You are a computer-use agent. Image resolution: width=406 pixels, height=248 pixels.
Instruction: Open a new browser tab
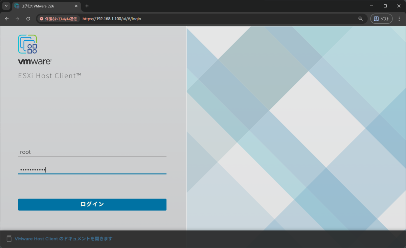(87, 6)
